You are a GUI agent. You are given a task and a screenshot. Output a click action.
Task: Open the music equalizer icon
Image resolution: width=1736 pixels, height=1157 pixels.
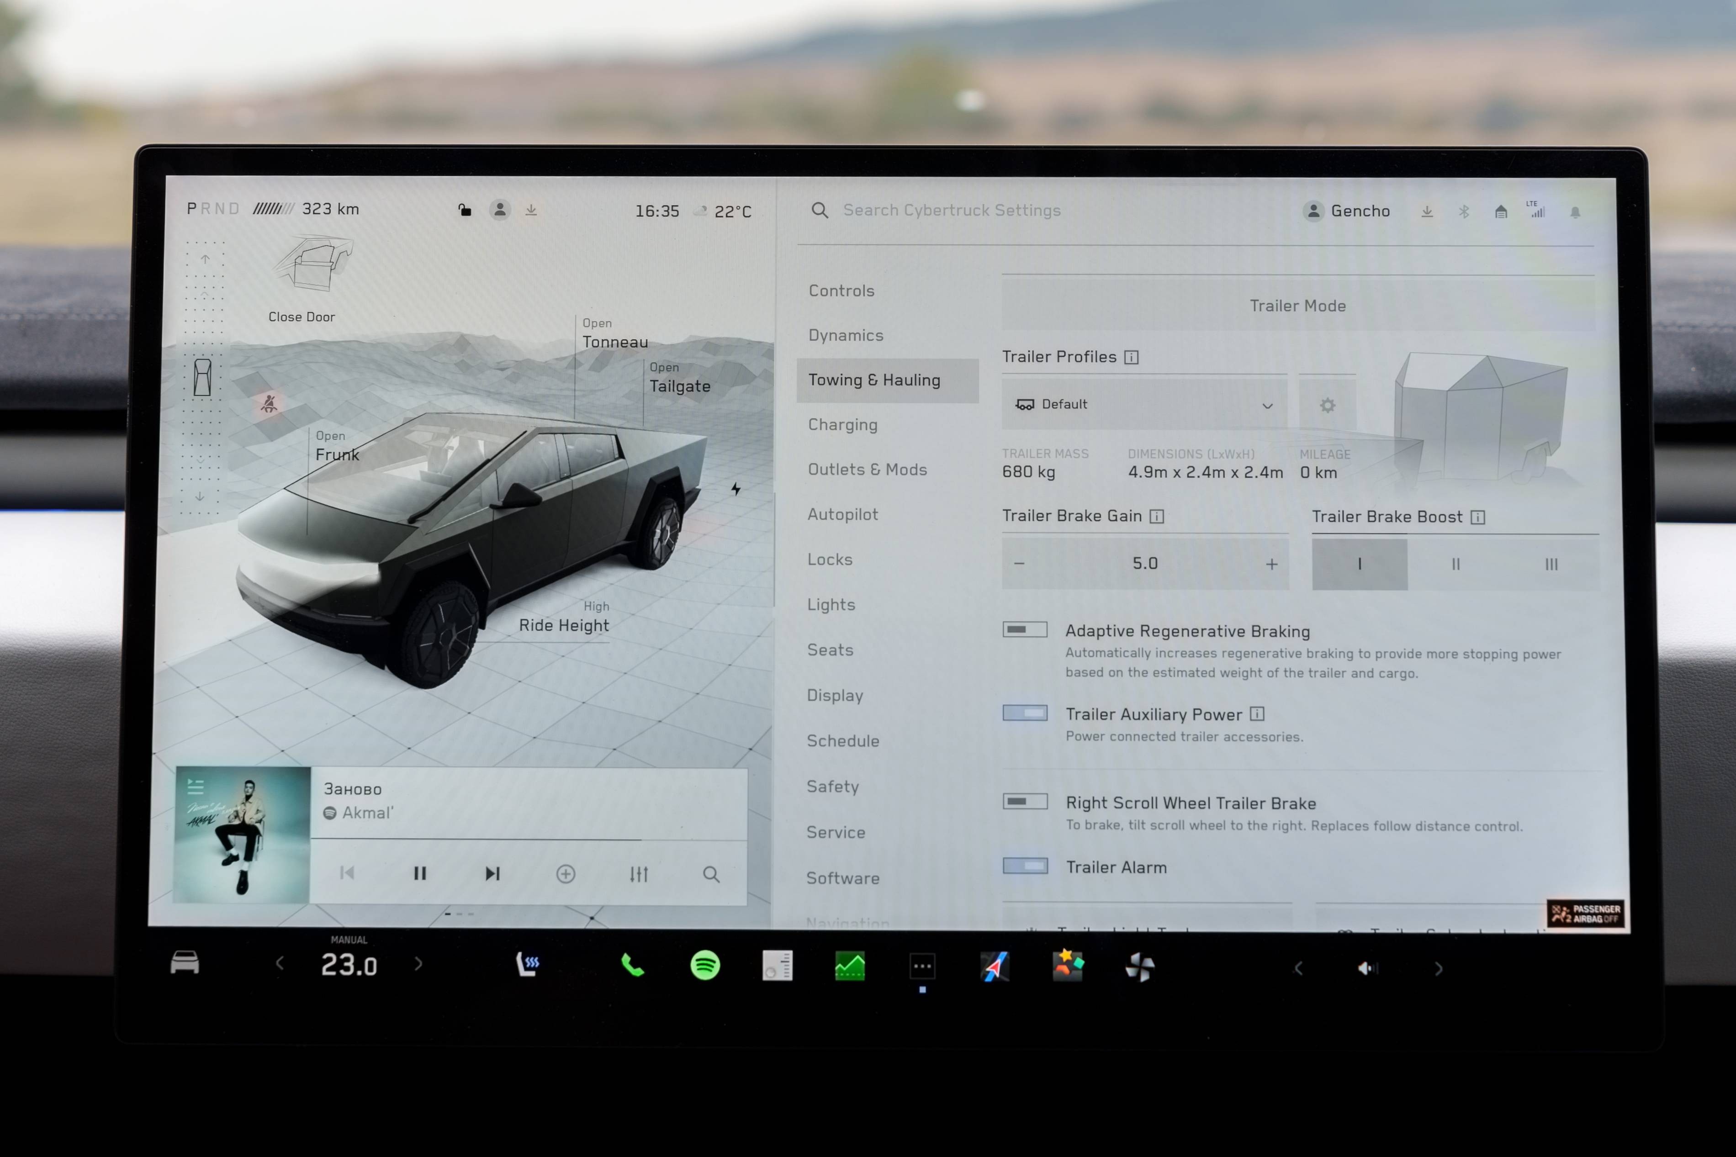coord(638,874)
